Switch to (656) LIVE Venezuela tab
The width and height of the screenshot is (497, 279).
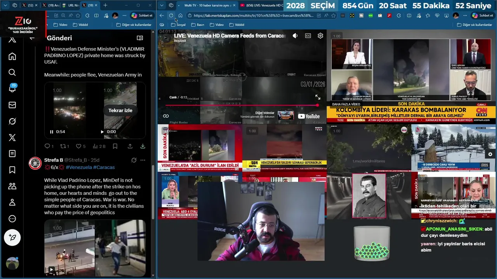[x=261, y=5]
